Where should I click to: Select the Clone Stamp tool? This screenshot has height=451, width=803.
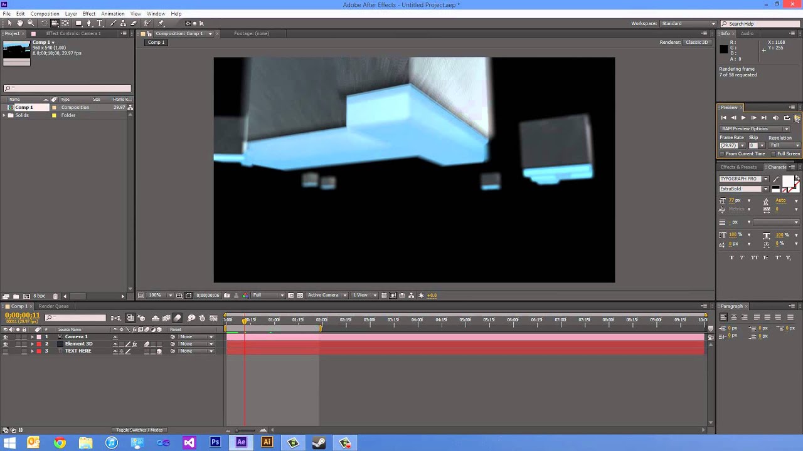coord(124,23)
